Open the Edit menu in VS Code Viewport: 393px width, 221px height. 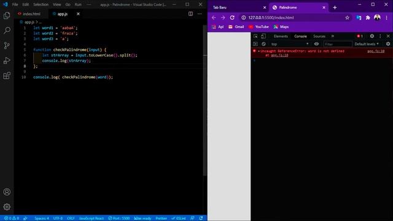tap(26, 4)
